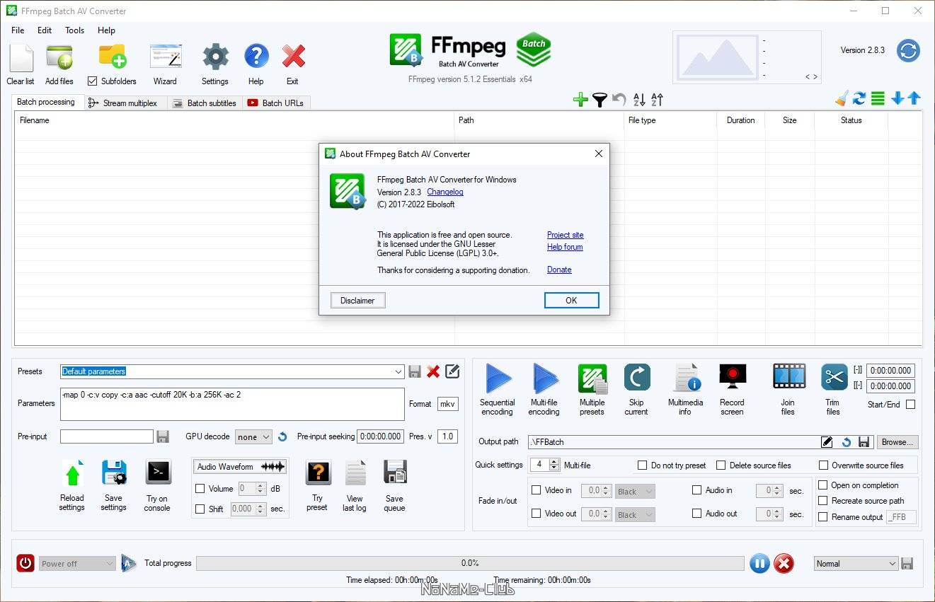Image resolution: width=935 pixels, height=602 pixels.
Task: Enable Open on completion
Action: (823, 485)
